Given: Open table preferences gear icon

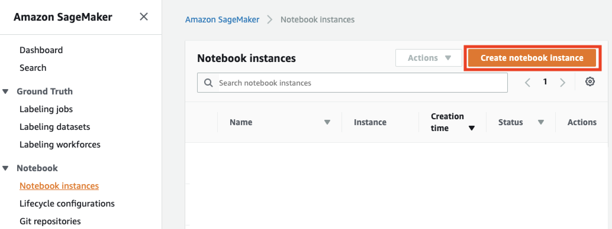Looking at the screenshot, I should coord(590,82).
